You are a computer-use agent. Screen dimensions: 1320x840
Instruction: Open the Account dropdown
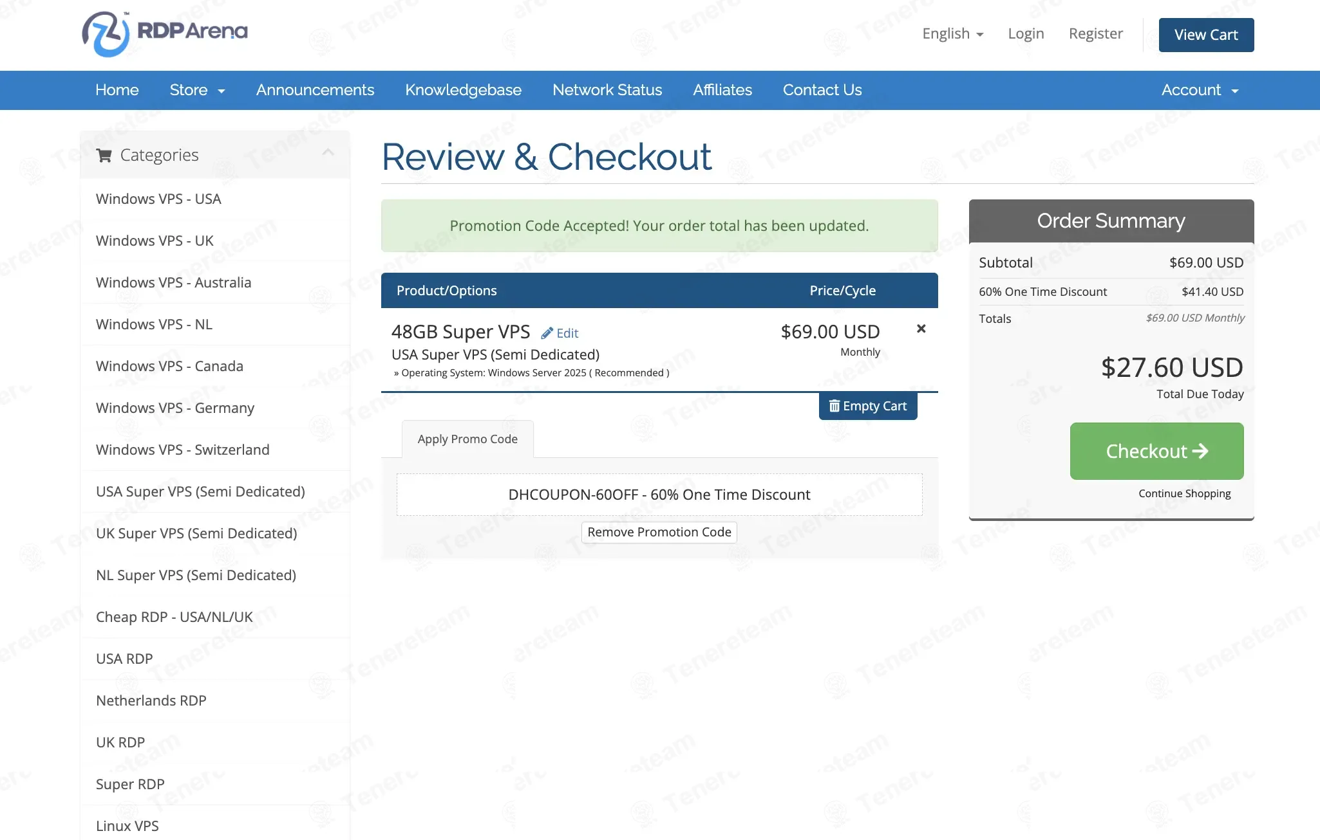[1200, 90]
